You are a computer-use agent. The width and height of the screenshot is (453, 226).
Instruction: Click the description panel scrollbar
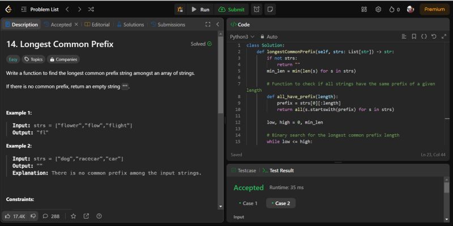220,75
